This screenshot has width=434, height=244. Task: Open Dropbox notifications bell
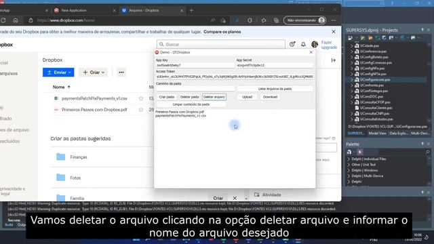[303, 44]
